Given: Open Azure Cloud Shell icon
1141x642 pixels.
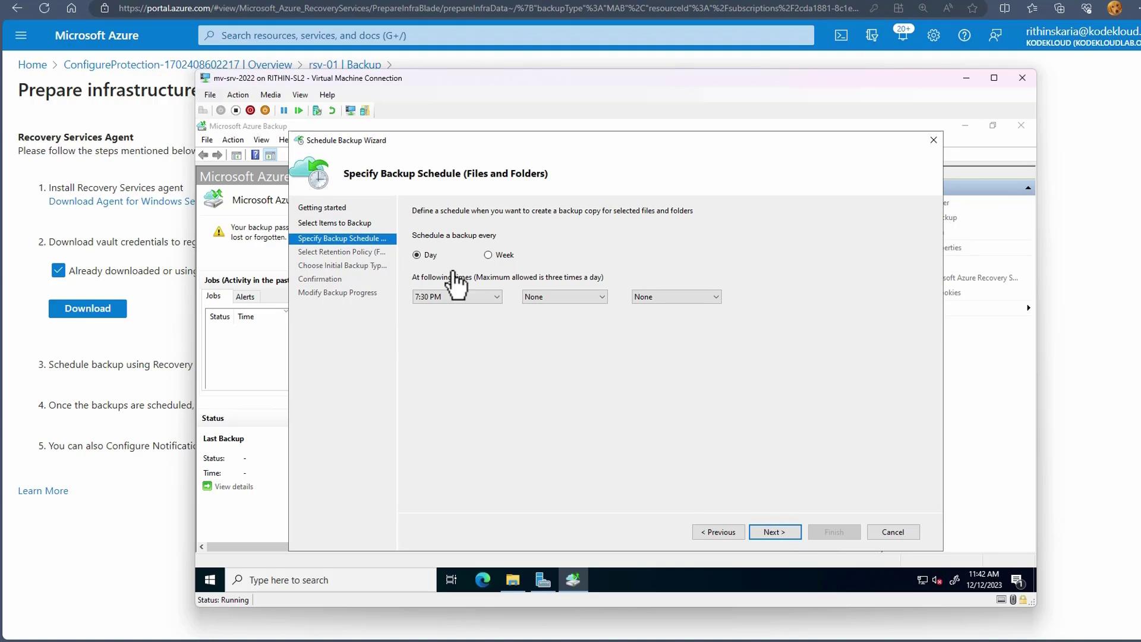Looking at the screenshot, I should click(x=841, y=36).
